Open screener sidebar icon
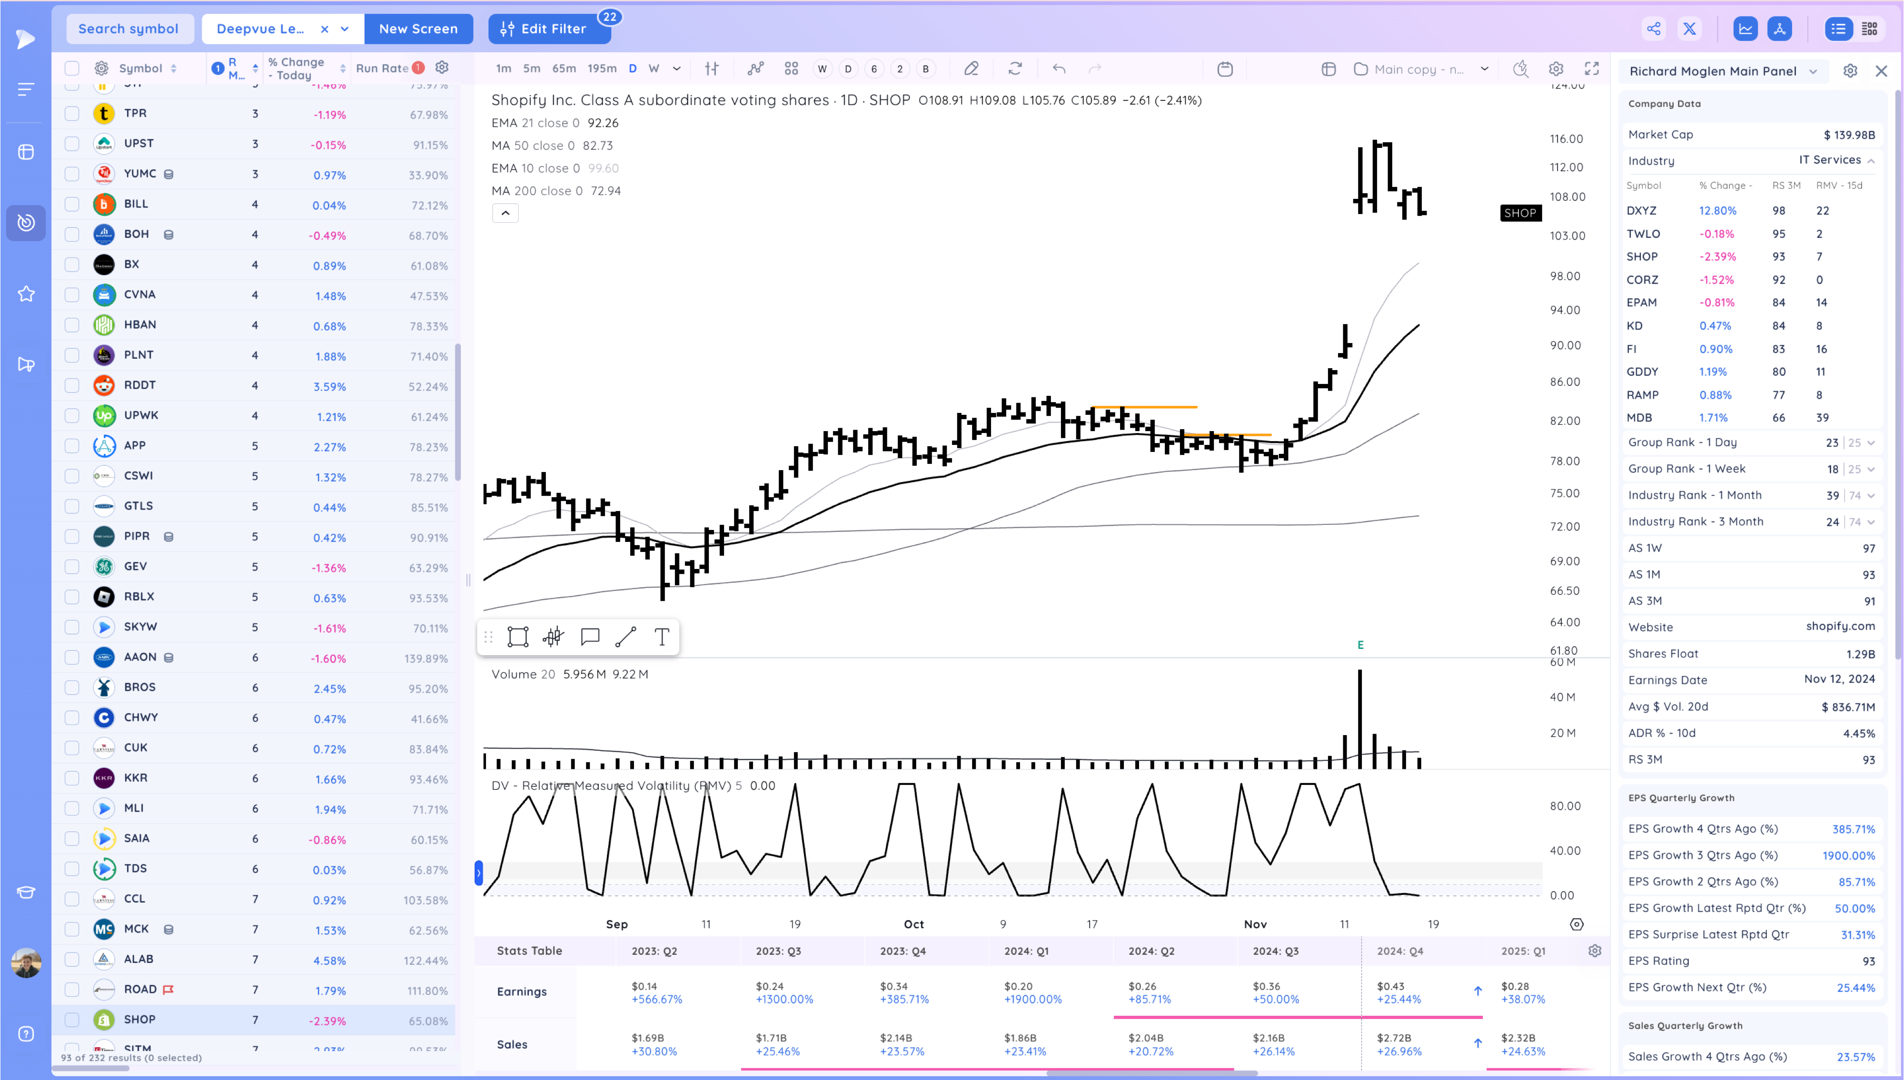 (26, 223)
